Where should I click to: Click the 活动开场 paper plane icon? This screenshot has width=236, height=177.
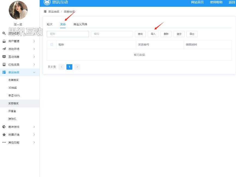coord(4,49)
